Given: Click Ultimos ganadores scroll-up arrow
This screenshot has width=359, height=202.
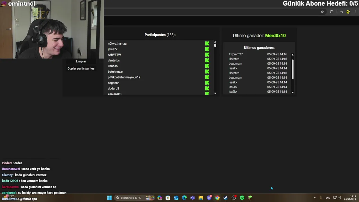Looking at the screenshot, I should [x=293, y=55].
